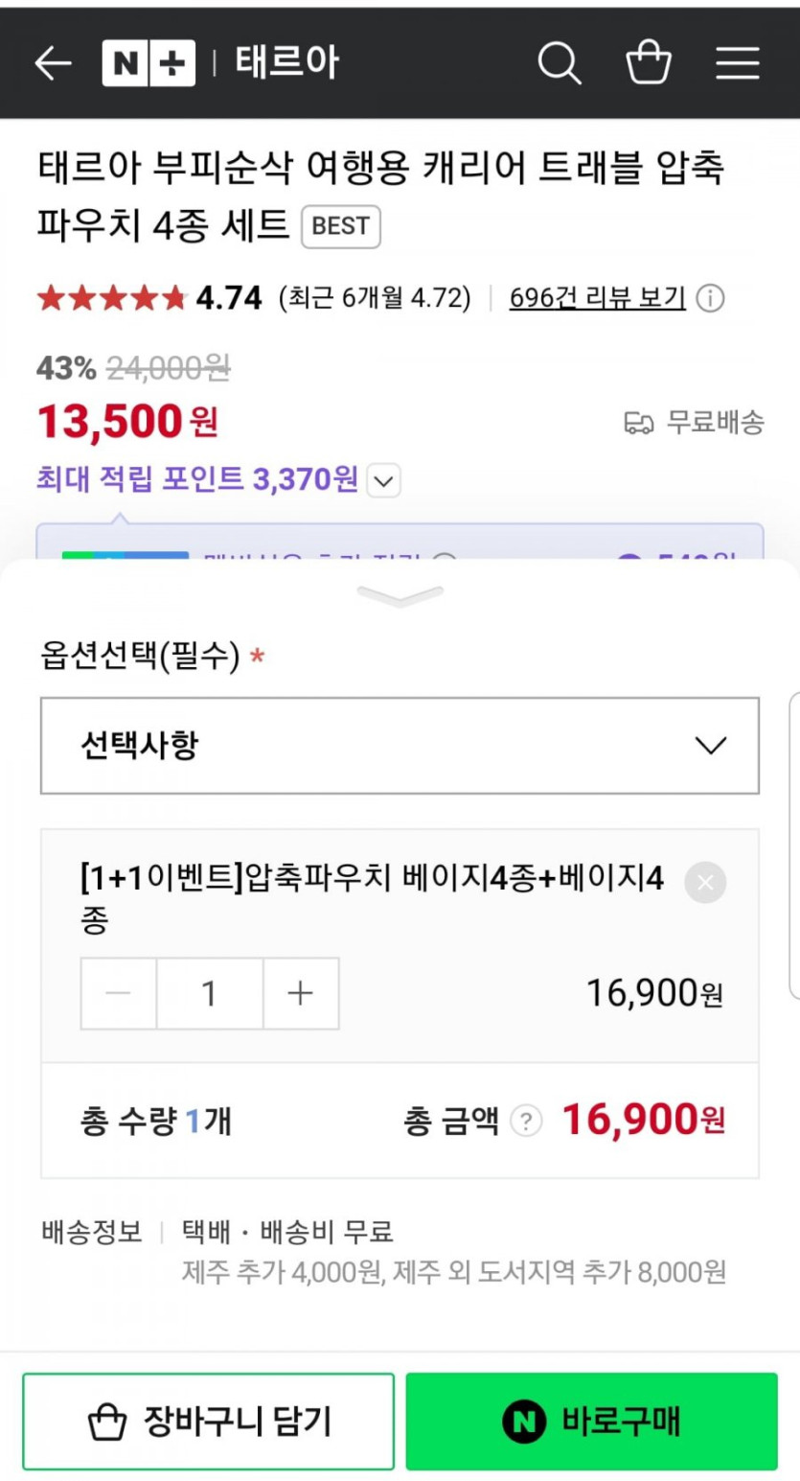
Task: Open the shopping cart icon
Action: pos(649,63)
